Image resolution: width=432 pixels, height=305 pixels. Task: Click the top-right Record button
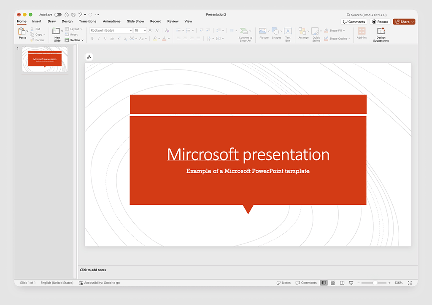pyautogui.click(x=380, y=22)
